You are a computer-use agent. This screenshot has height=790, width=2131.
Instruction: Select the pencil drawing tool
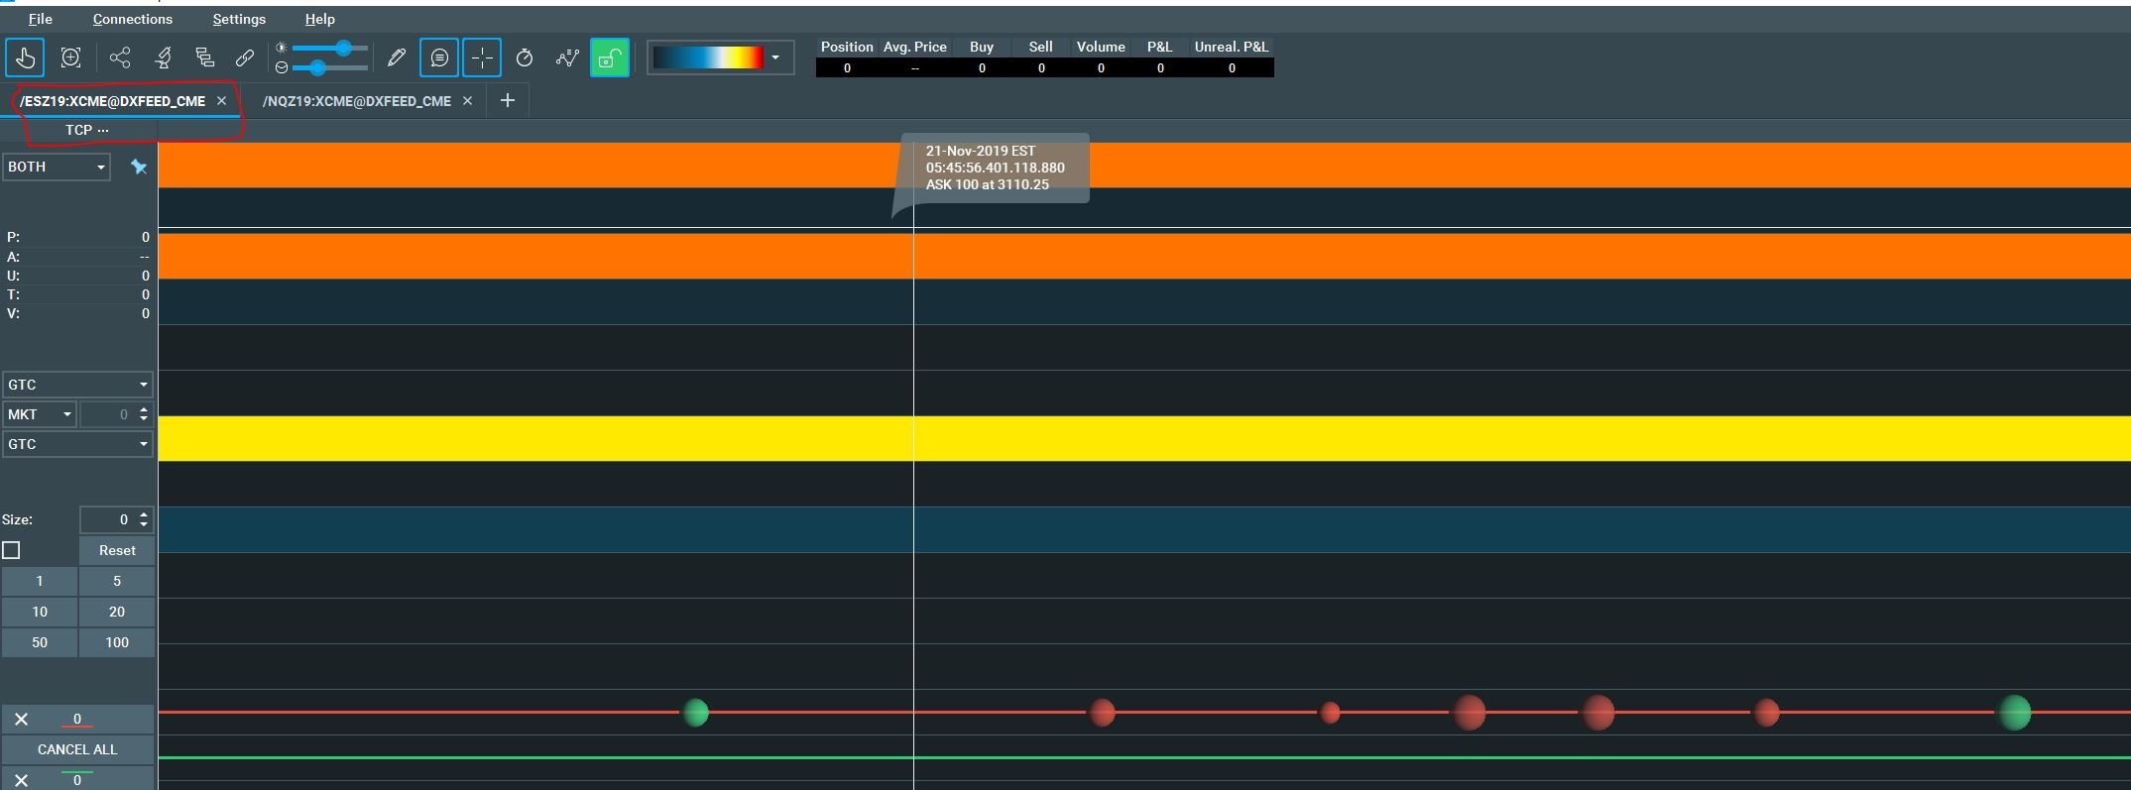pos(397,58)
